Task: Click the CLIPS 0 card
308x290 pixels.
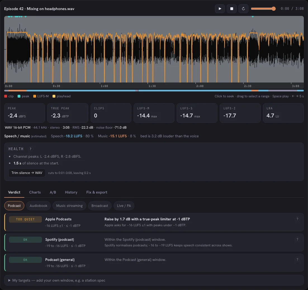Action: tap(111, 113)
